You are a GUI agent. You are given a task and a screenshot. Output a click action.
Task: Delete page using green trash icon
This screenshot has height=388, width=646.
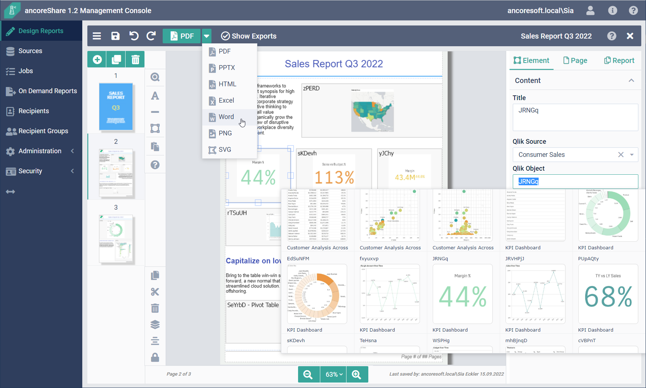(x=135, y=60)
